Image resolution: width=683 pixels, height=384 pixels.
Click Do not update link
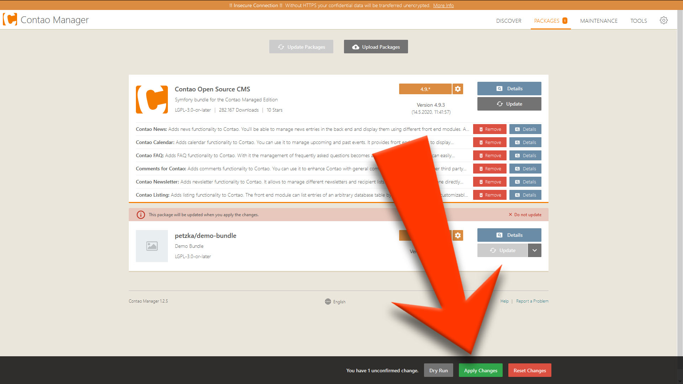pos(525,215)
